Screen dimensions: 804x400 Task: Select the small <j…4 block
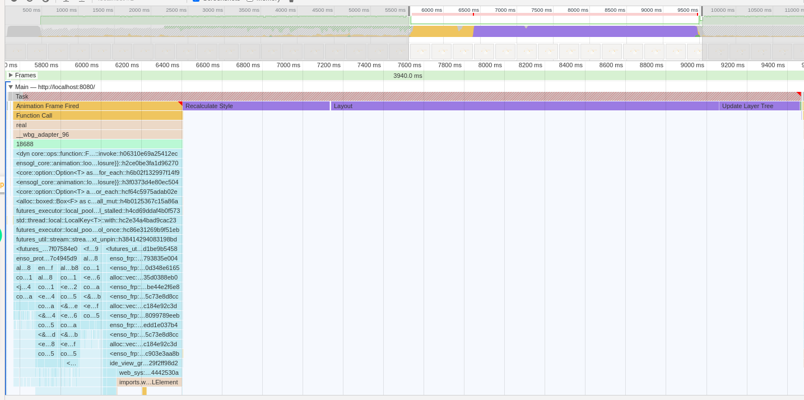24,287
